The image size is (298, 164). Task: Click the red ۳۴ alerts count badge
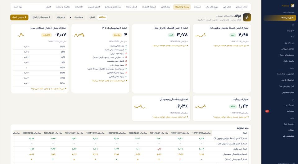(x=267, y=111)
